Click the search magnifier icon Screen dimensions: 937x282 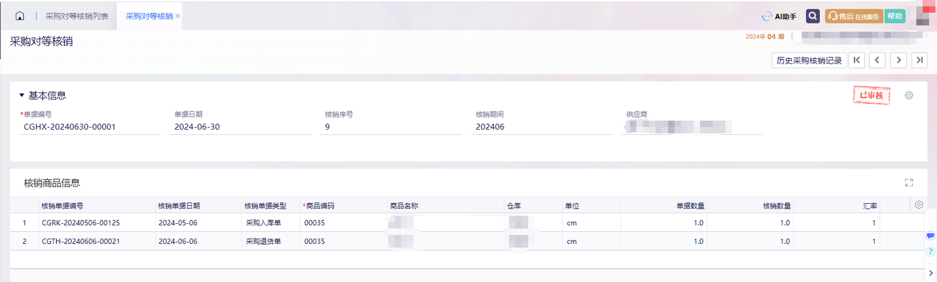[813, 16]
